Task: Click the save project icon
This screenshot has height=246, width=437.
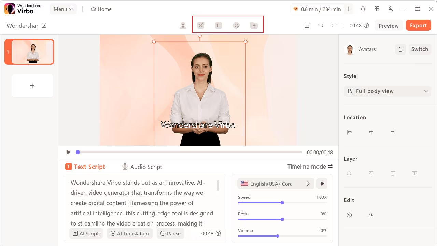Action: coord(307,25)
